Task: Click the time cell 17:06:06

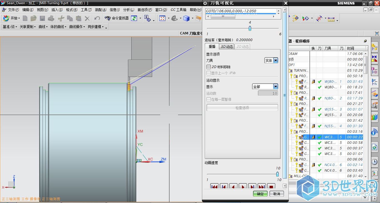Action: pos(355,54)
